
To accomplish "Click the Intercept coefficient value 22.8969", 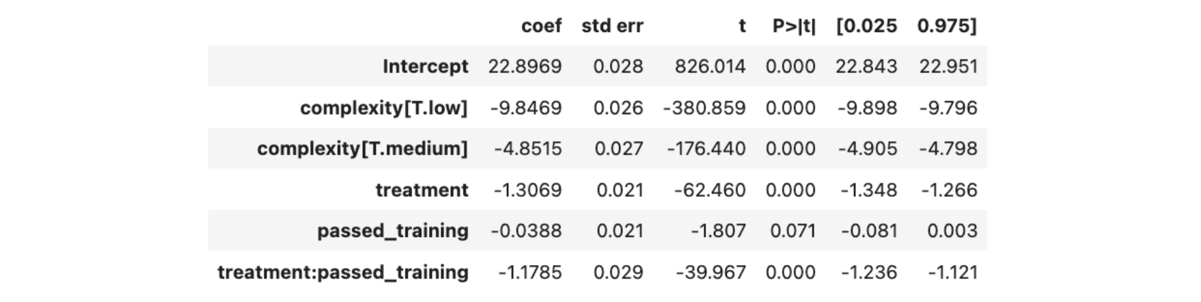I will click(x=525, y=66).
